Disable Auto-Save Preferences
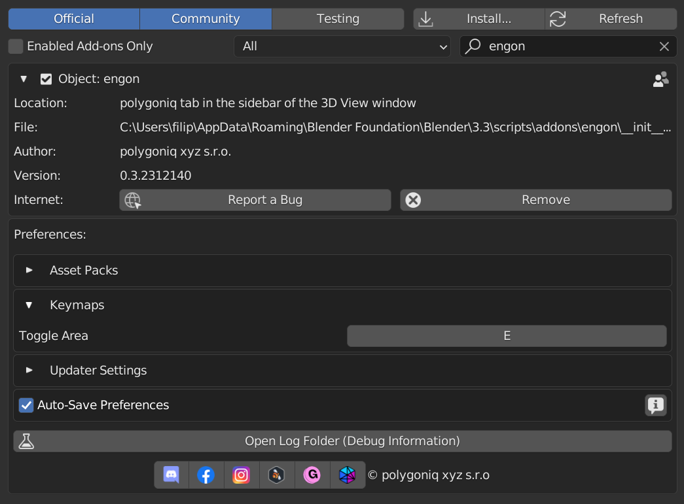Image resolution: width=684 pixels, height=504 pixels. (x=26, y=405)
